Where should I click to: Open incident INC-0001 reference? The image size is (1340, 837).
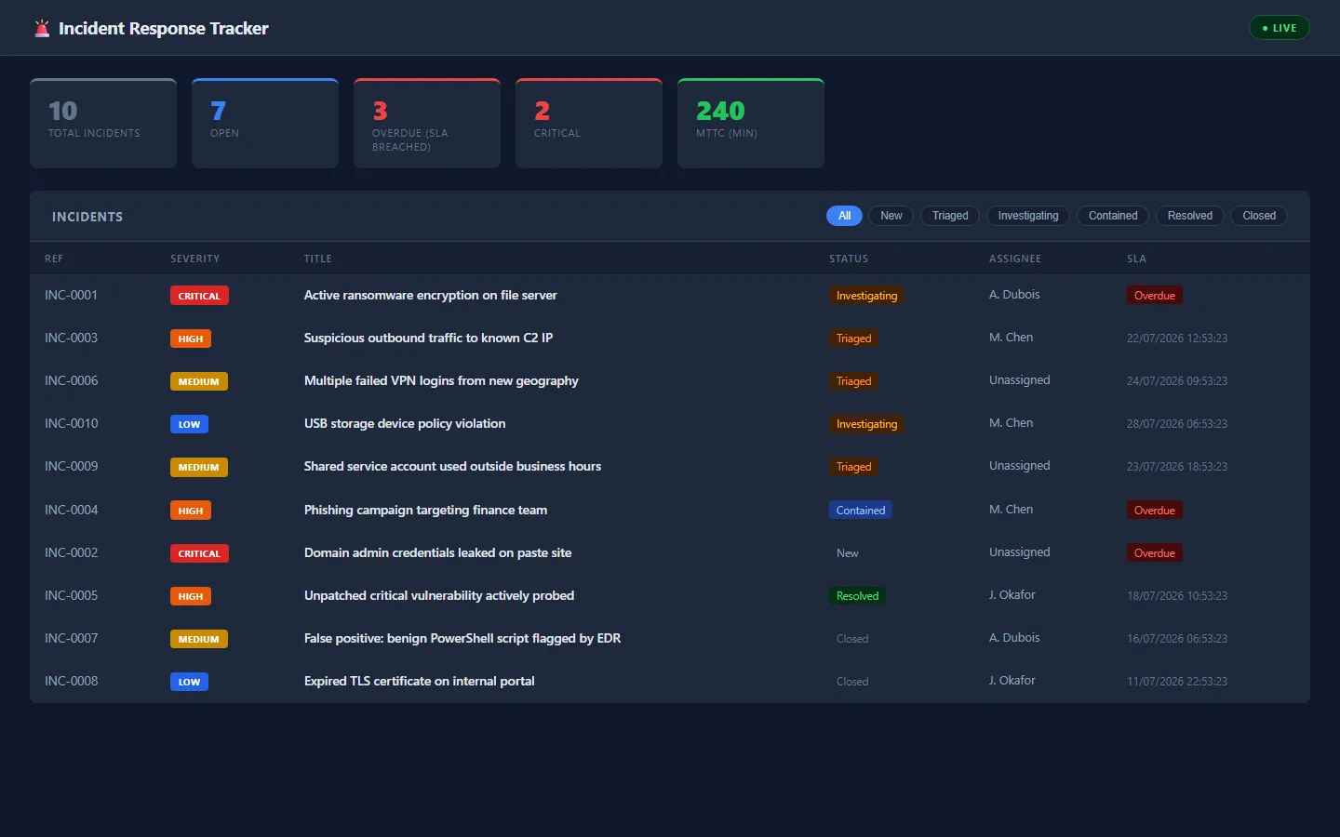71,295
